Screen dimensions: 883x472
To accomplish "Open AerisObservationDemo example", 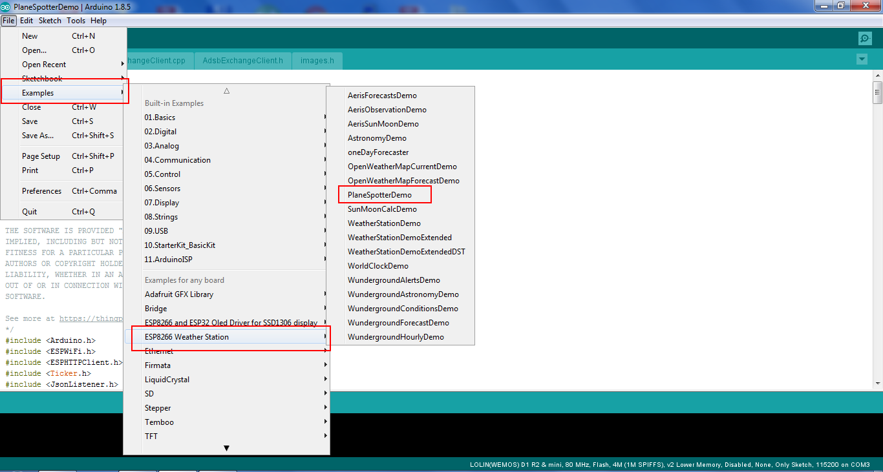I will [401, 110].
